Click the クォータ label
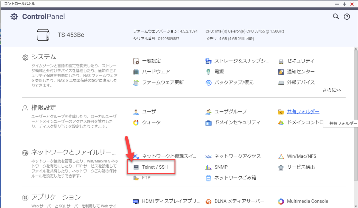 [151, 122]
